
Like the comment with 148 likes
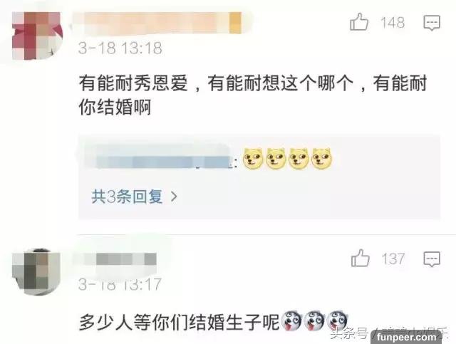(x=359, y=22)
